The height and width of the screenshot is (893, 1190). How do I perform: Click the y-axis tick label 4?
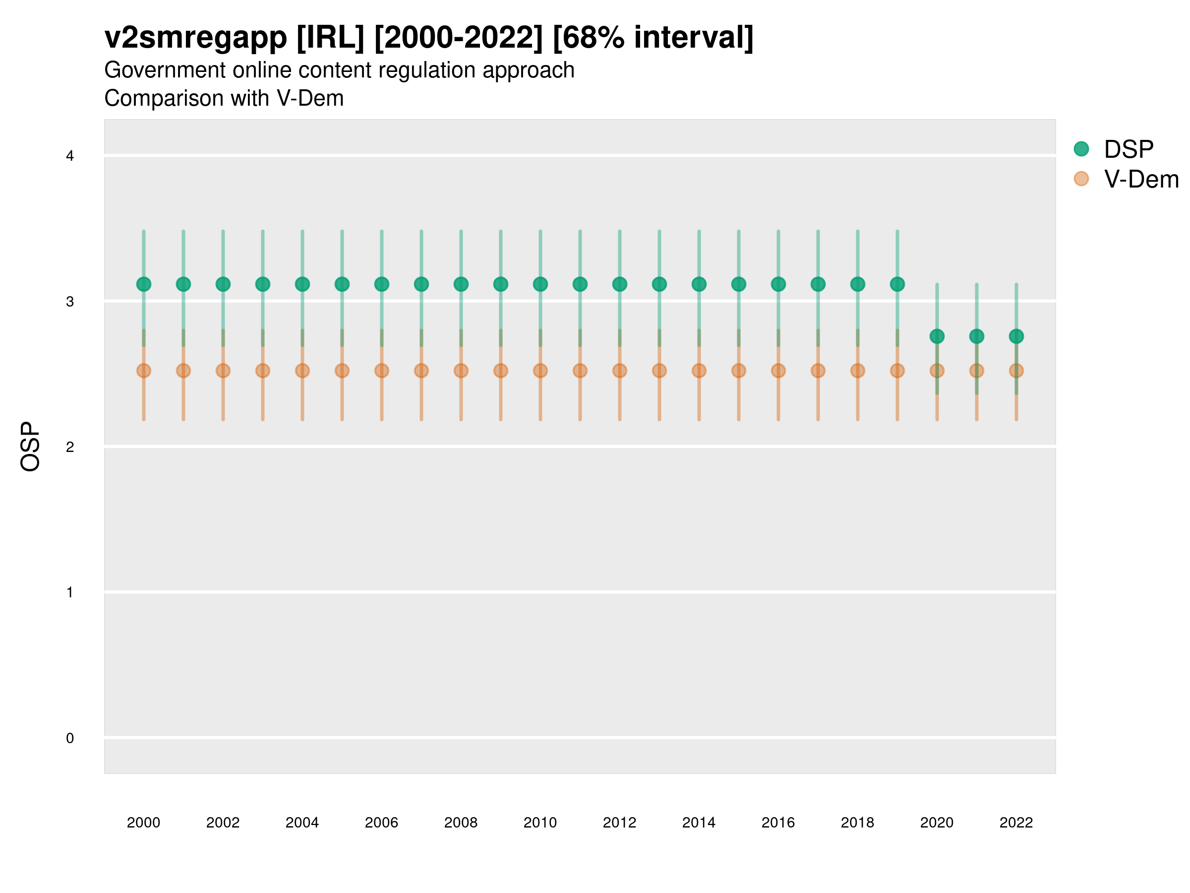coord(70,156)
